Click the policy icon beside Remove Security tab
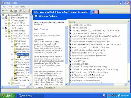Viewport: 131px width, 98px height. (70, 64)
